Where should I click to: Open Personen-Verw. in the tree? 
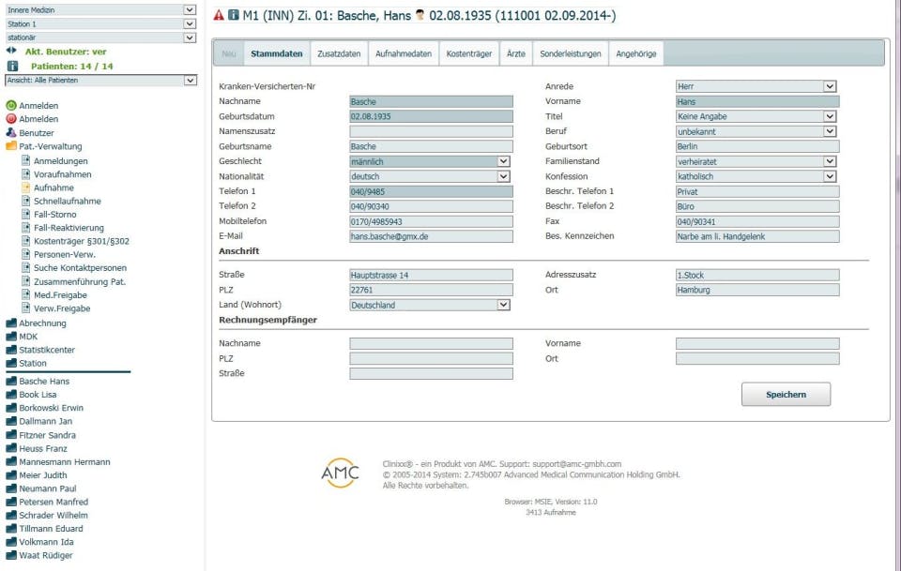coord(65,254)
